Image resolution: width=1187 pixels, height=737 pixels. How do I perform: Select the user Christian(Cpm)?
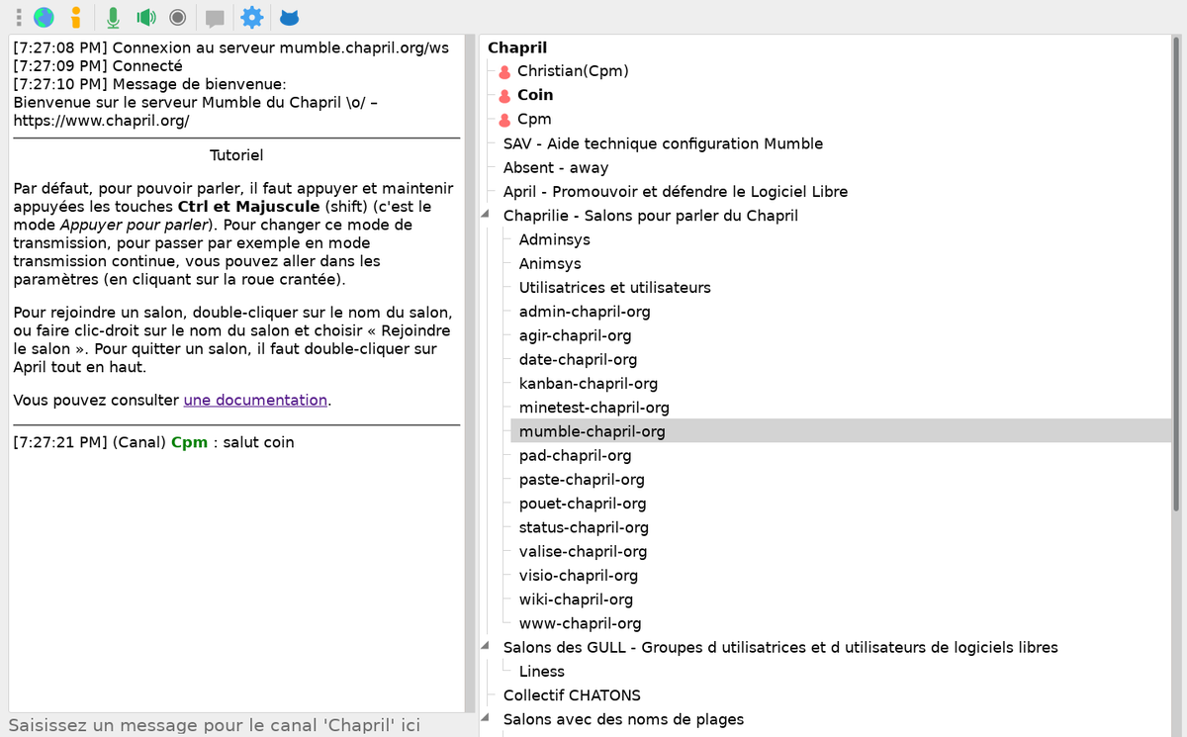click(x=573, y=71)
